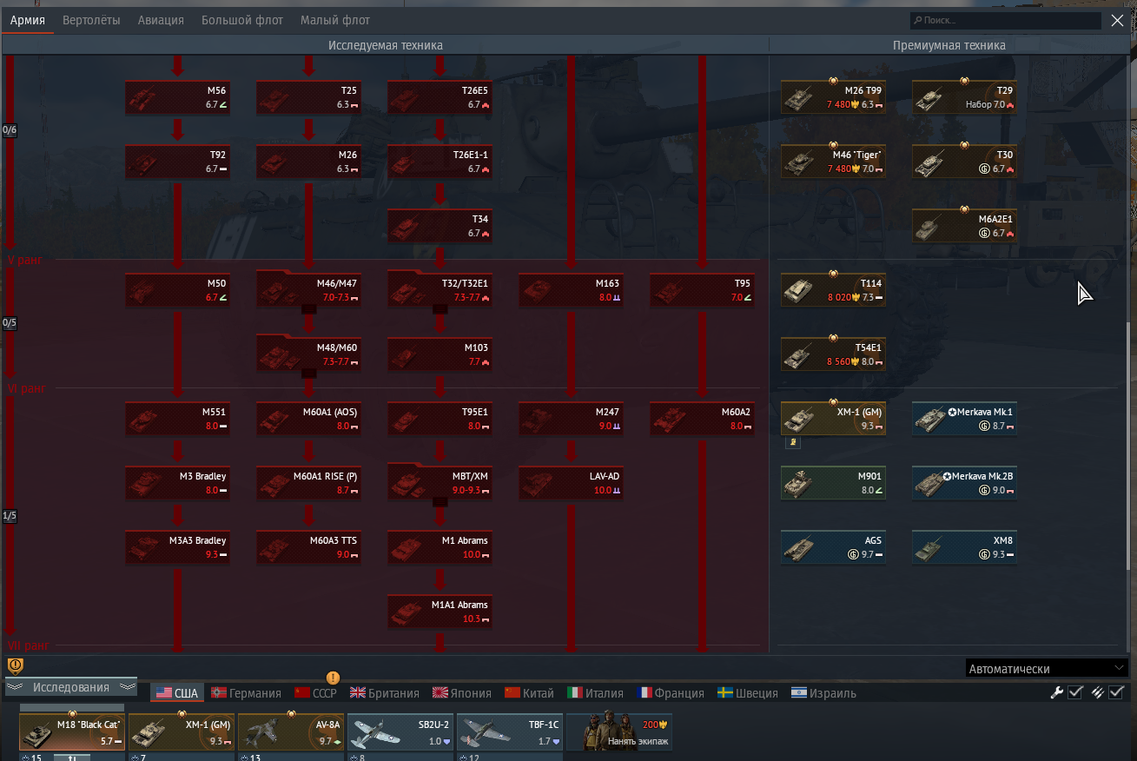Select the SB2U-2 crew slot

(400, 732)
